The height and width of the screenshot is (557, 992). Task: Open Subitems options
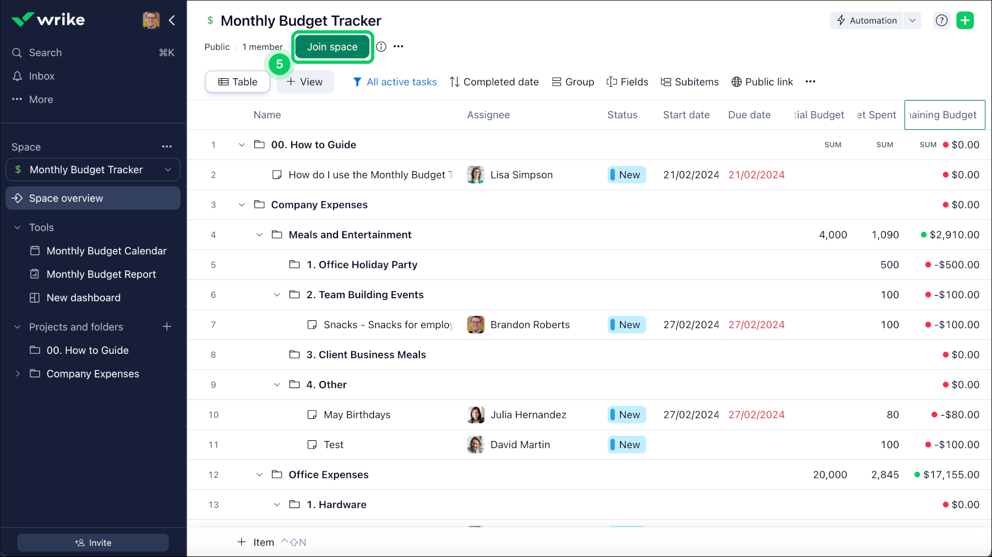coord(690,82)
